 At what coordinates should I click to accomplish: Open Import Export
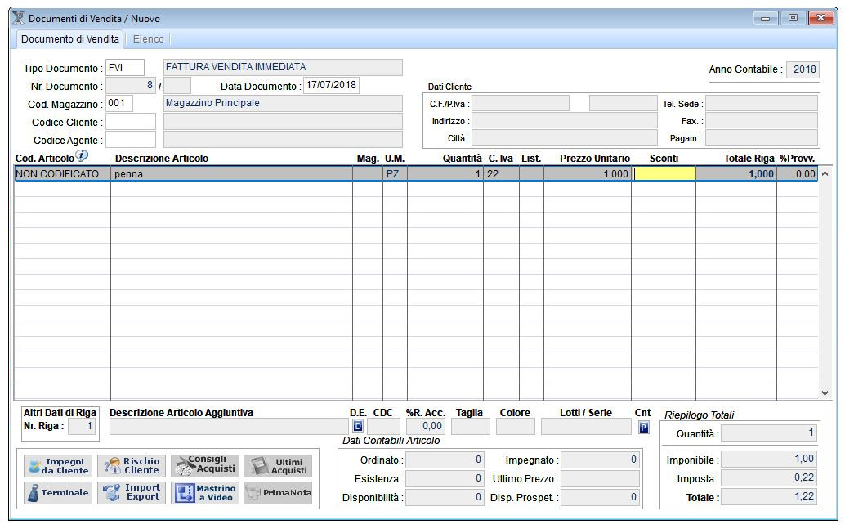pyautogui.click(x=132, y=493)
